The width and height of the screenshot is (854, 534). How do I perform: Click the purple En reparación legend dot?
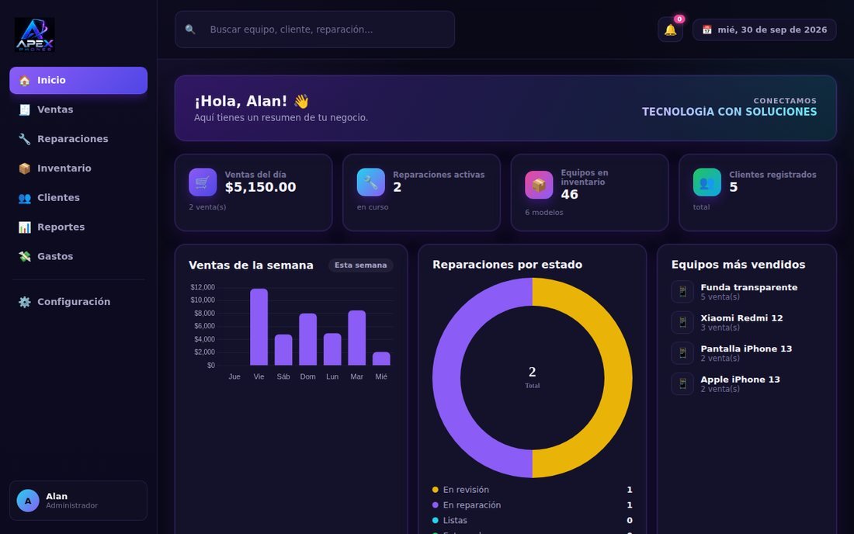(x=436, y=505)
